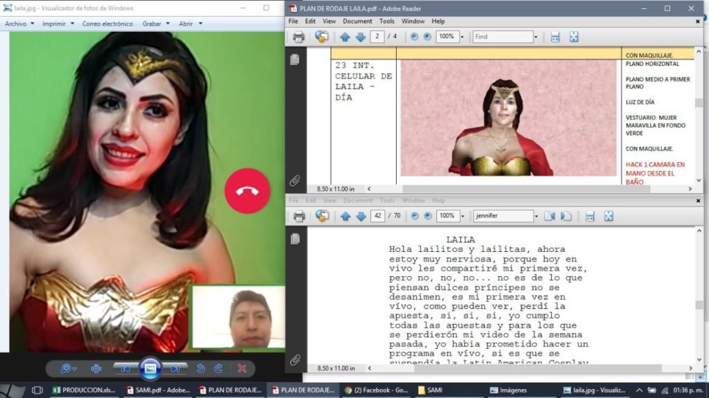Image resolution: width=709 pixels, height=398 pixels.
Task: Open the Document menu in top Adobe Reader
Action: (x=357, y=21)
